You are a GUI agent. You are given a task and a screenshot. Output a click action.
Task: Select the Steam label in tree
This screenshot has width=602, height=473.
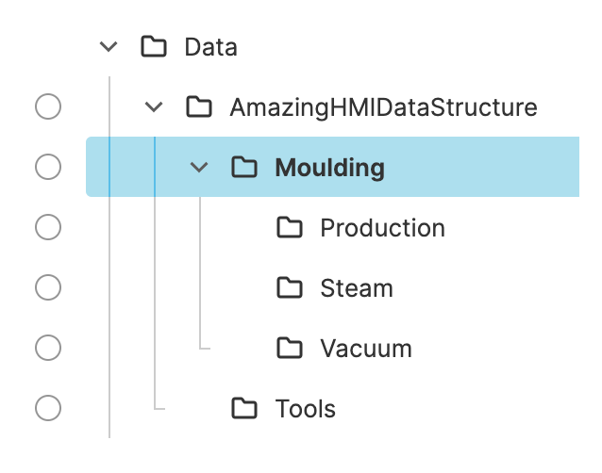click(357, 288)
